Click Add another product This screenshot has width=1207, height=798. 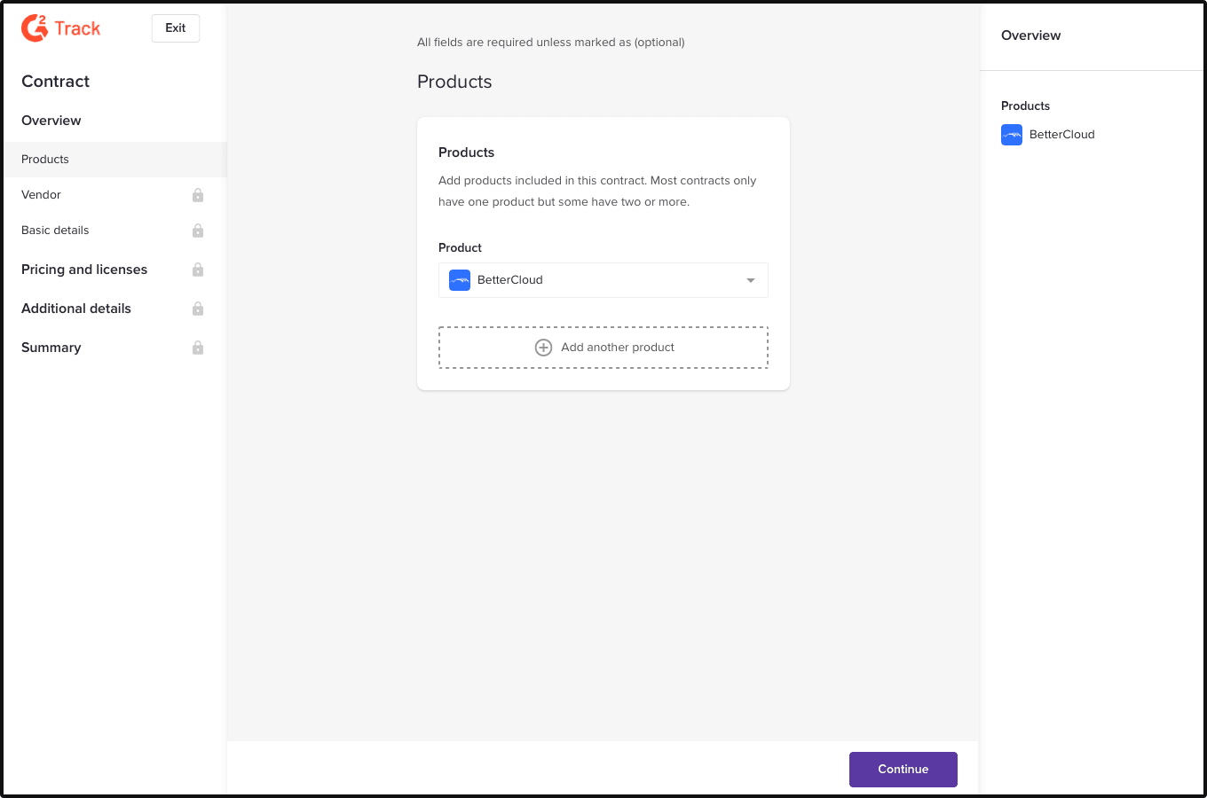[603, 348]
